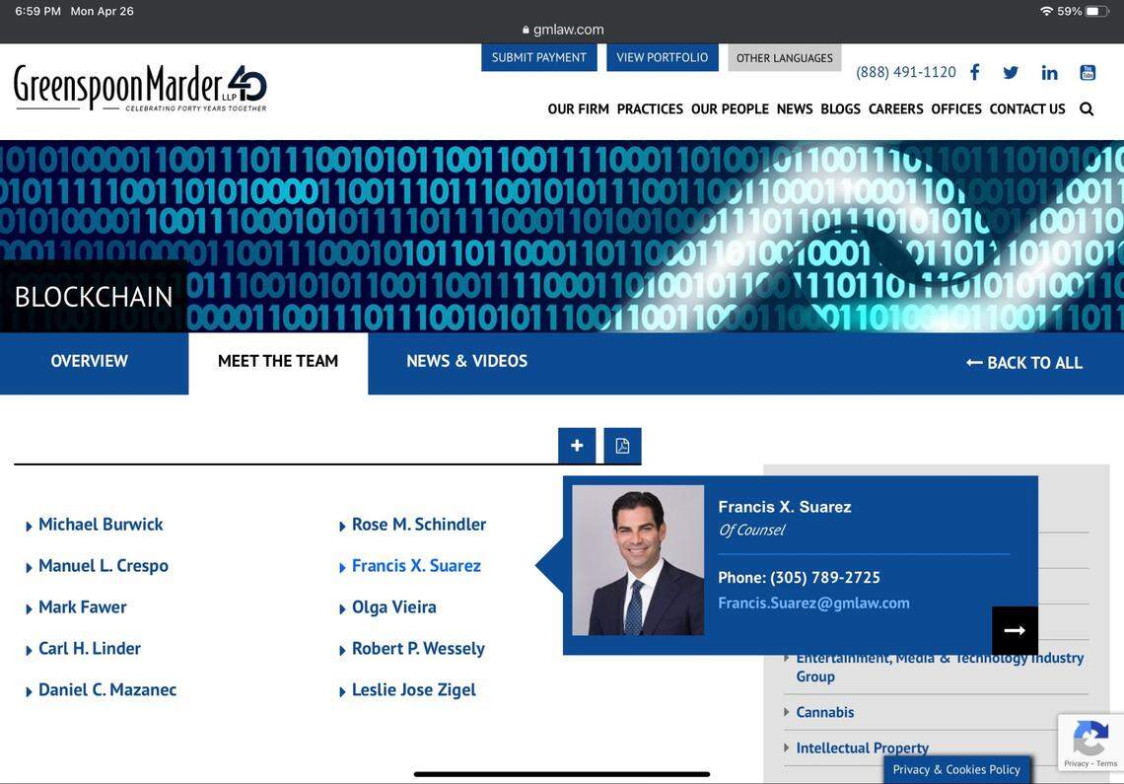
Task: Click the search magnifying glass icon
Action: coord(1087,108)
